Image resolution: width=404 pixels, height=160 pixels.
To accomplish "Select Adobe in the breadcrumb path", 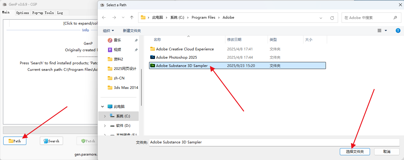I will pyautogui.click(x=228, y=17).
